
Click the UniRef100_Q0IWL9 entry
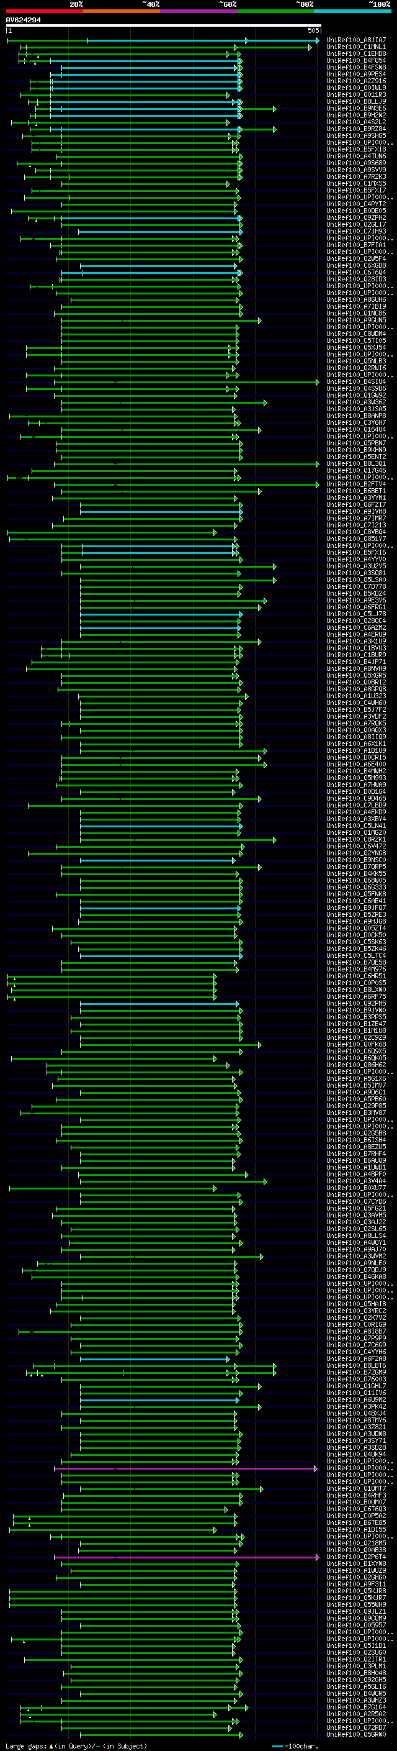356,88
